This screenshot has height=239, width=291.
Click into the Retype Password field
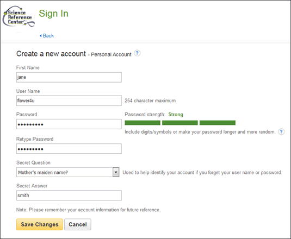point(69,149)
